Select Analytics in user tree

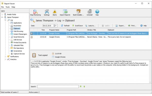13,59
